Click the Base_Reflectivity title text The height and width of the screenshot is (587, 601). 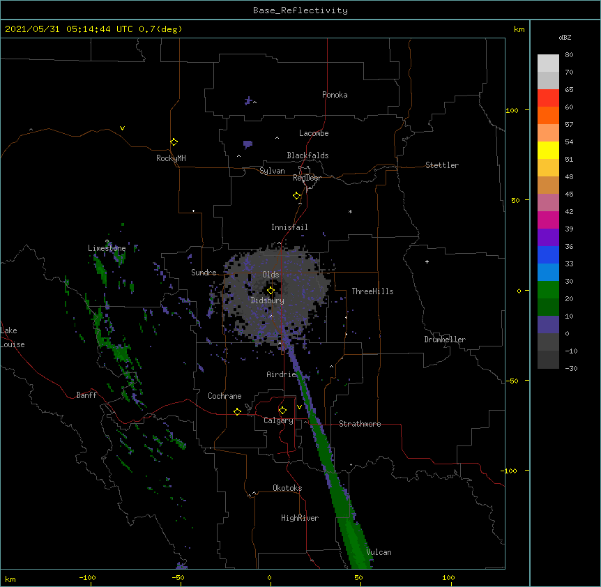(300, 10)
